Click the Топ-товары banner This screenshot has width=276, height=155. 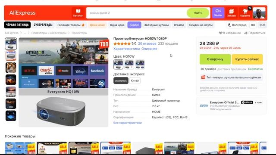(231, 77)
